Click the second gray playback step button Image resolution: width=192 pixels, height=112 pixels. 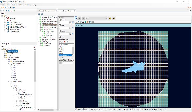coord(84,18)
